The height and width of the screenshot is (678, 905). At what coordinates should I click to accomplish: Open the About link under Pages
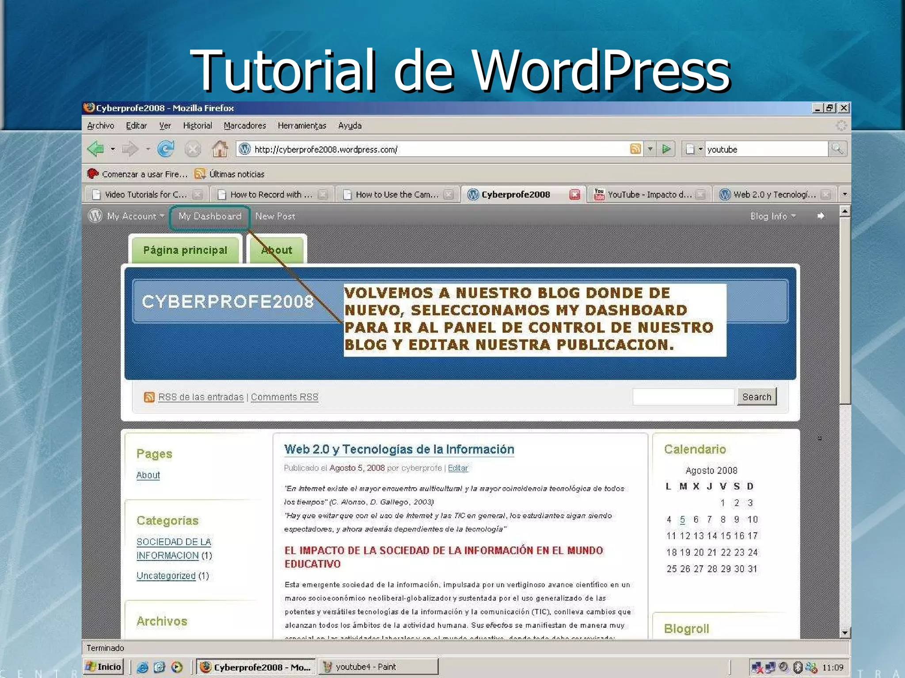tap(148, 475)
